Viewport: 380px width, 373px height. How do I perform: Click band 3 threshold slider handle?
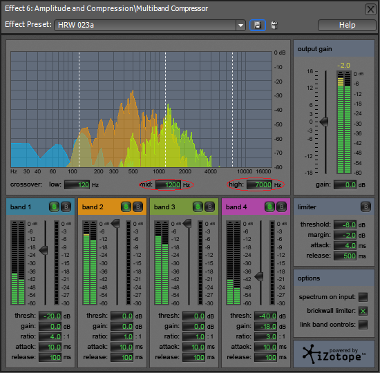(x=187, y=224)
